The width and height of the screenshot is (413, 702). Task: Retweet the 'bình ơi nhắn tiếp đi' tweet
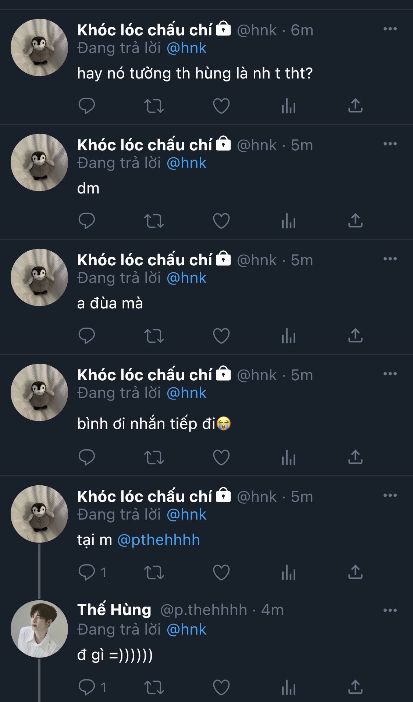154,458
